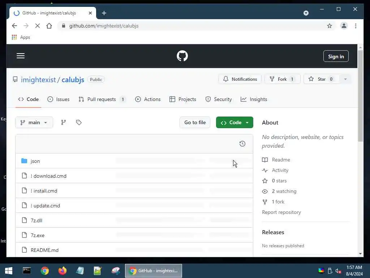This screenshot has width=370, height=278.
Task: Click the page vertical scrollbar thumb
Action: tap(360, 96)
